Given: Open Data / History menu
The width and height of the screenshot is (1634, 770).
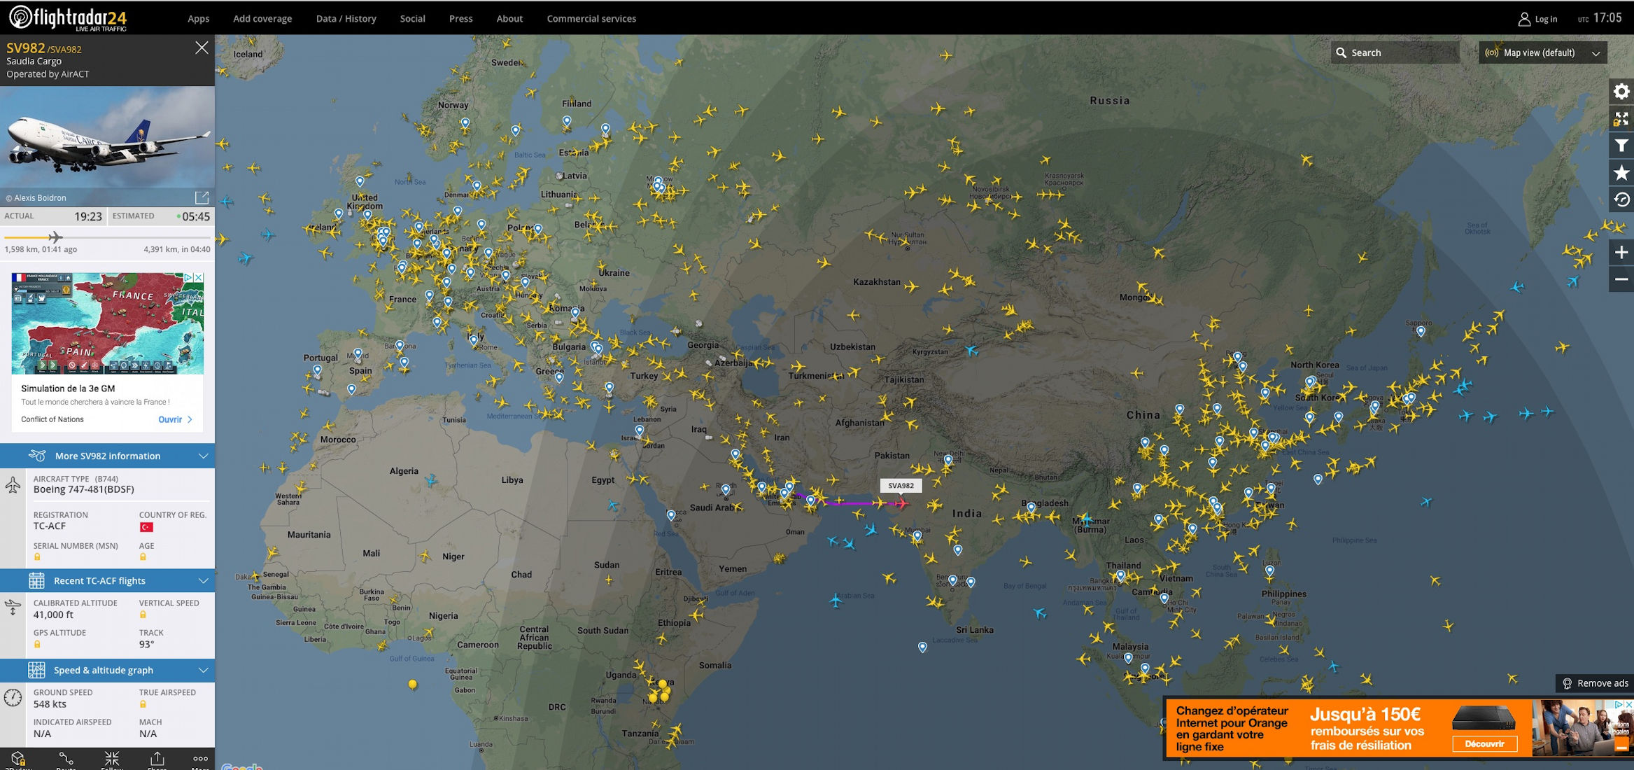Looking at the screenshot, I should [346, 19].
